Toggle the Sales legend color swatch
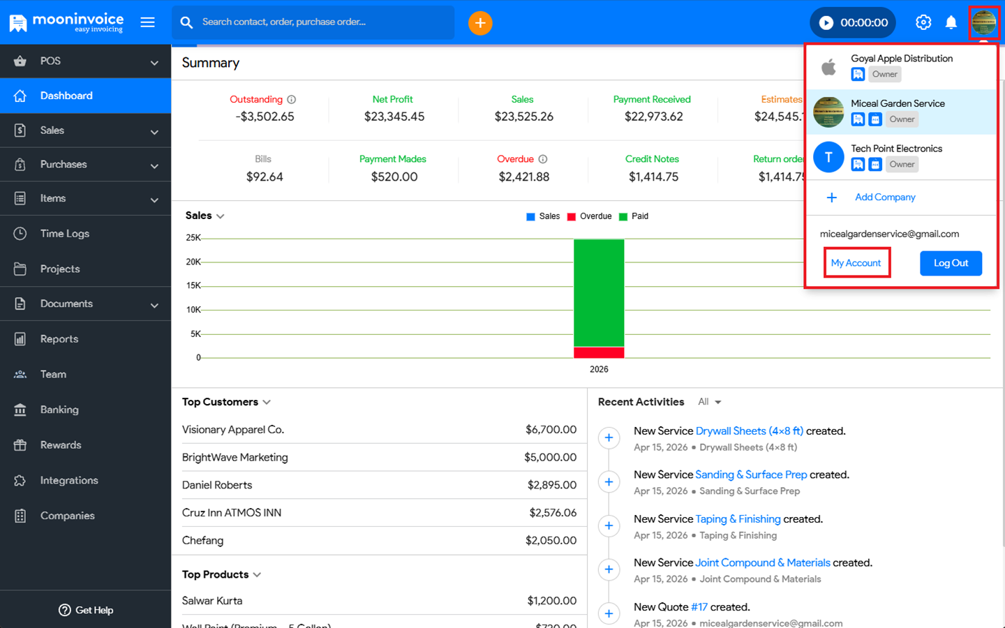Image resolution: width=1005 pixels, height=628 pixels. click(530, 216)
